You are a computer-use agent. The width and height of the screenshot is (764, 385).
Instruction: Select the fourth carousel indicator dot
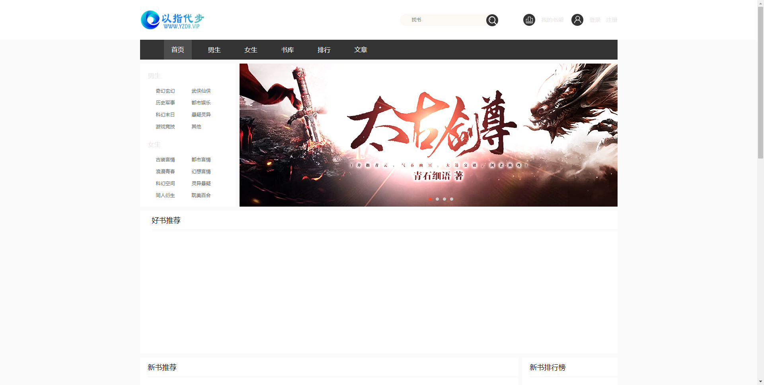452,199
